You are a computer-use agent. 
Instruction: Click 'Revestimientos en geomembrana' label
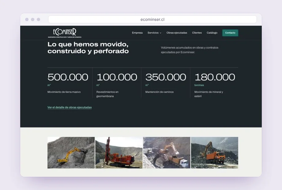coord(107,94)
